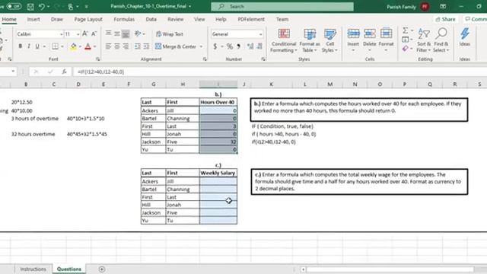Open the Review tab
The width and height of the screenshot is (487, 274).
coord(175,19)
